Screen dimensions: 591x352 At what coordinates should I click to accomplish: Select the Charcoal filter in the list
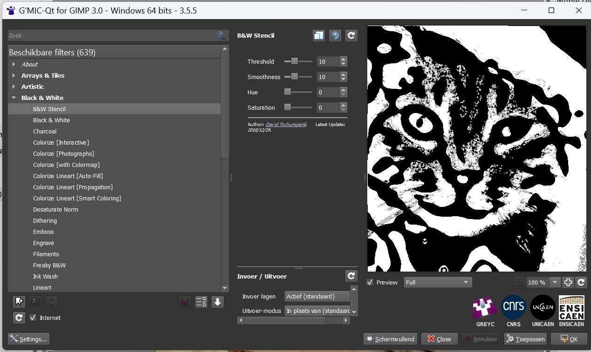(45, 131)
